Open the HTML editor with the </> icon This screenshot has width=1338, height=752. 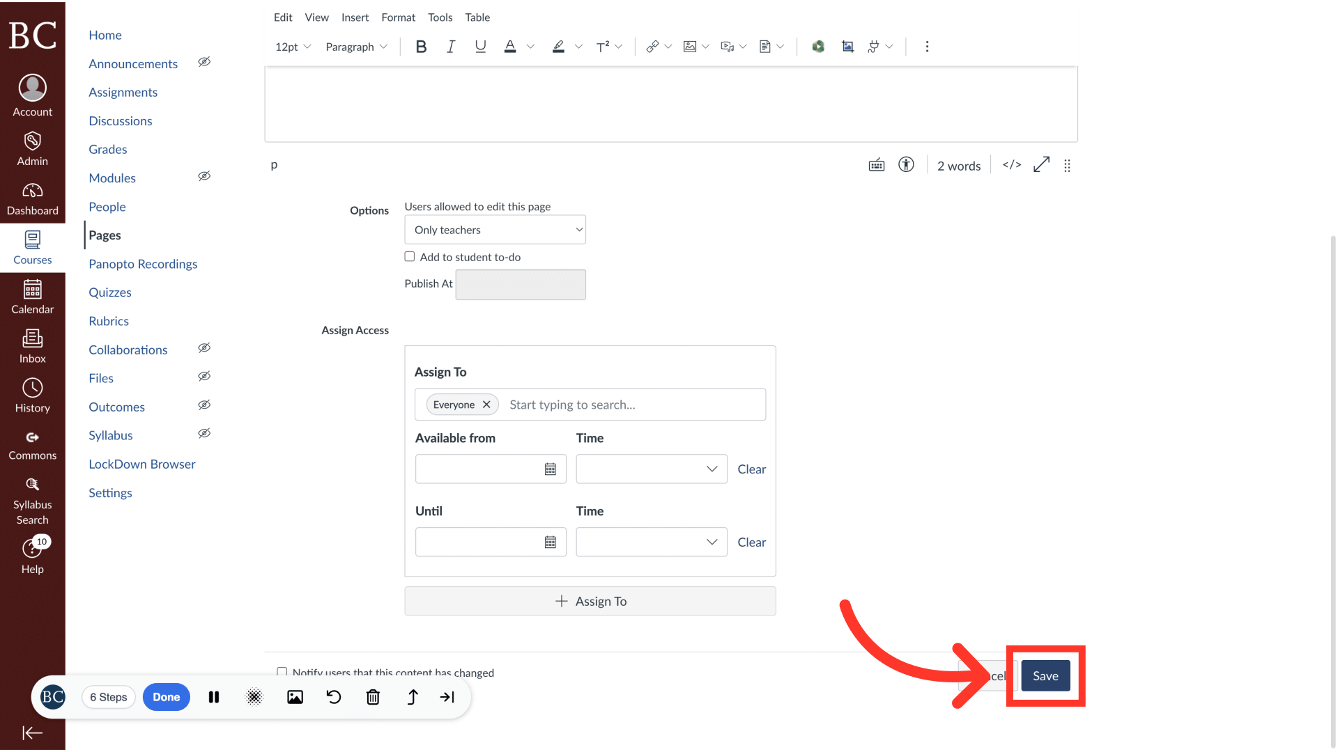pos(1011,165)
